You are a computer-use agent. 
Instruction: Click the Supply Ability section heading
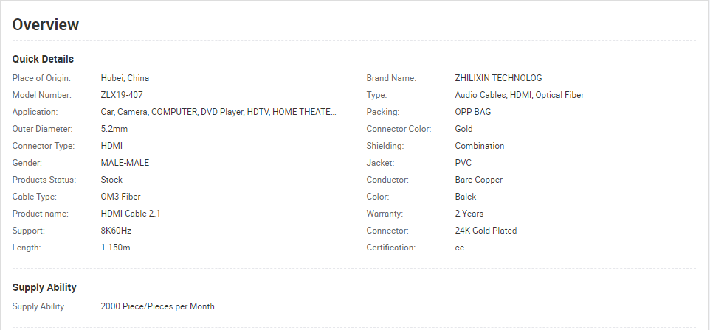click(x=44, y=287)
